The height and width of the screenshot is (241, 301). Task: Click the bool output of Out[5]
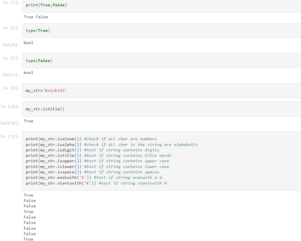[x=28, y=73]
